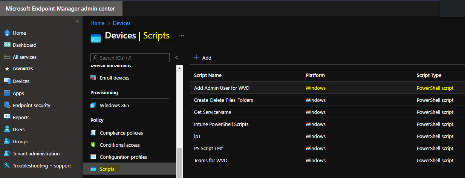Click the All services list icon
The image size is (465, 178).
[x=7, y=57]
